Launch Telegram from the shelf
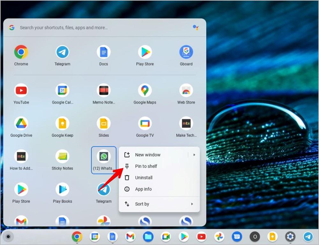 [308, 237]
